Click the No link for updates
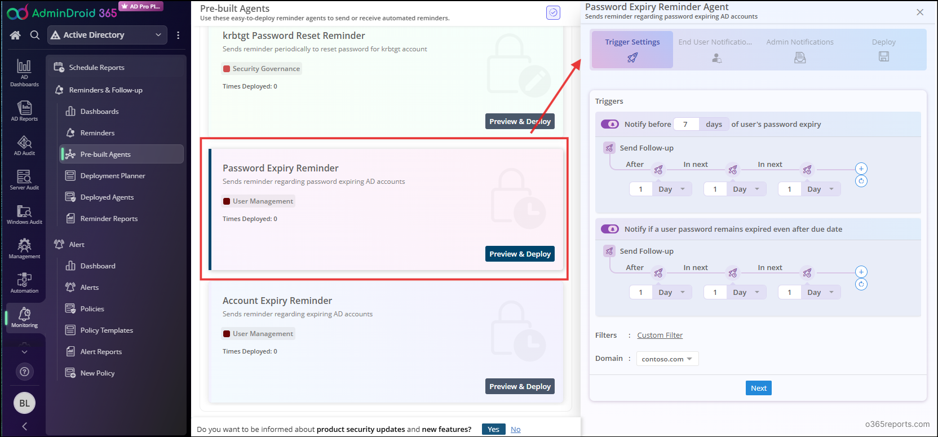Viewport: 938px width, 437px height. click(515, 429)
